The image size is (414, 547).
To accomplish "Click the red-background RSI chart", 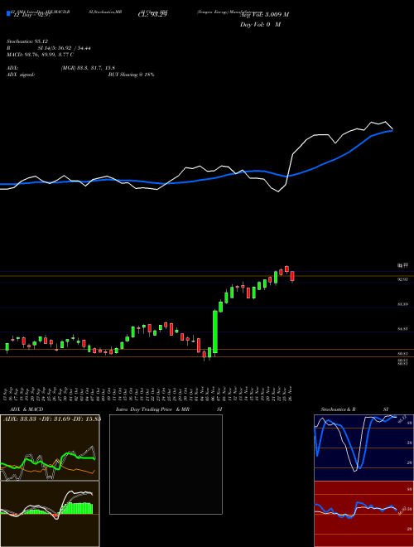I will 363,514.
